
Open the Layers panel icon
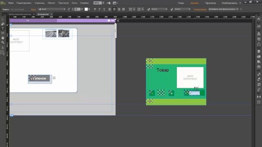(x=259, y=51)
